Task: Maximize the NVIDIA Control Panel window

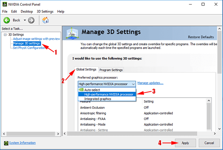Action: 203,4
